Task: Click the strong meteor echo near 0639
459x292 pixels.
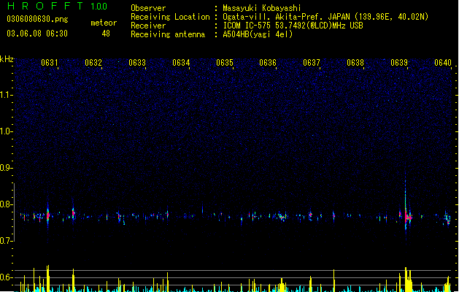Action: (406, 217)
